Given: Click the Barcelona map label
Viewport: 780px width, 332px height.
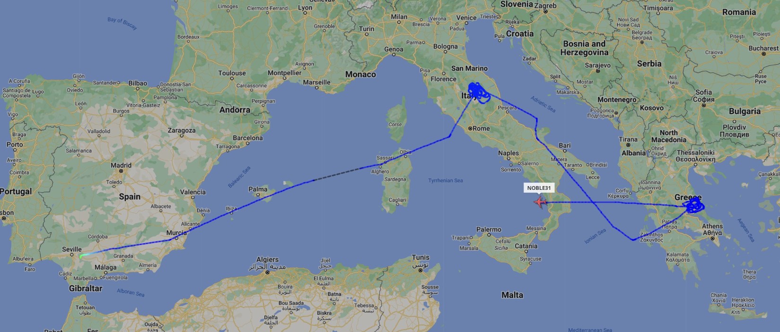Looking at the screenshot, I should (247, 138).
